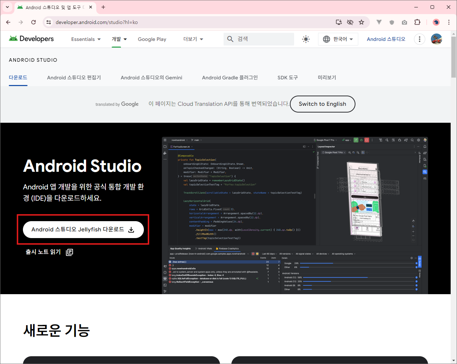This screenshot has width=457, height=364.
Task: Open Chrome extensions puzzle icon
Action: (x=417, y=22)
